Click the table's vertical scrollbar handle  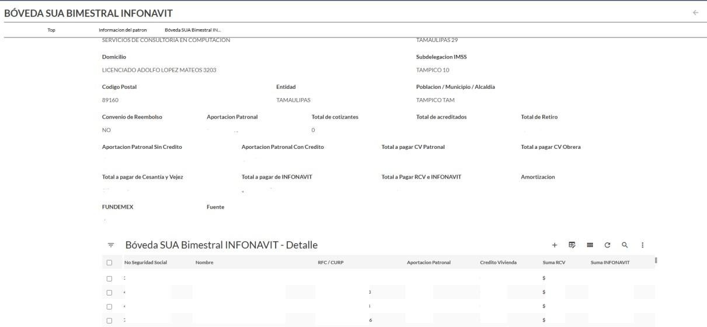[x=656, y=260]
